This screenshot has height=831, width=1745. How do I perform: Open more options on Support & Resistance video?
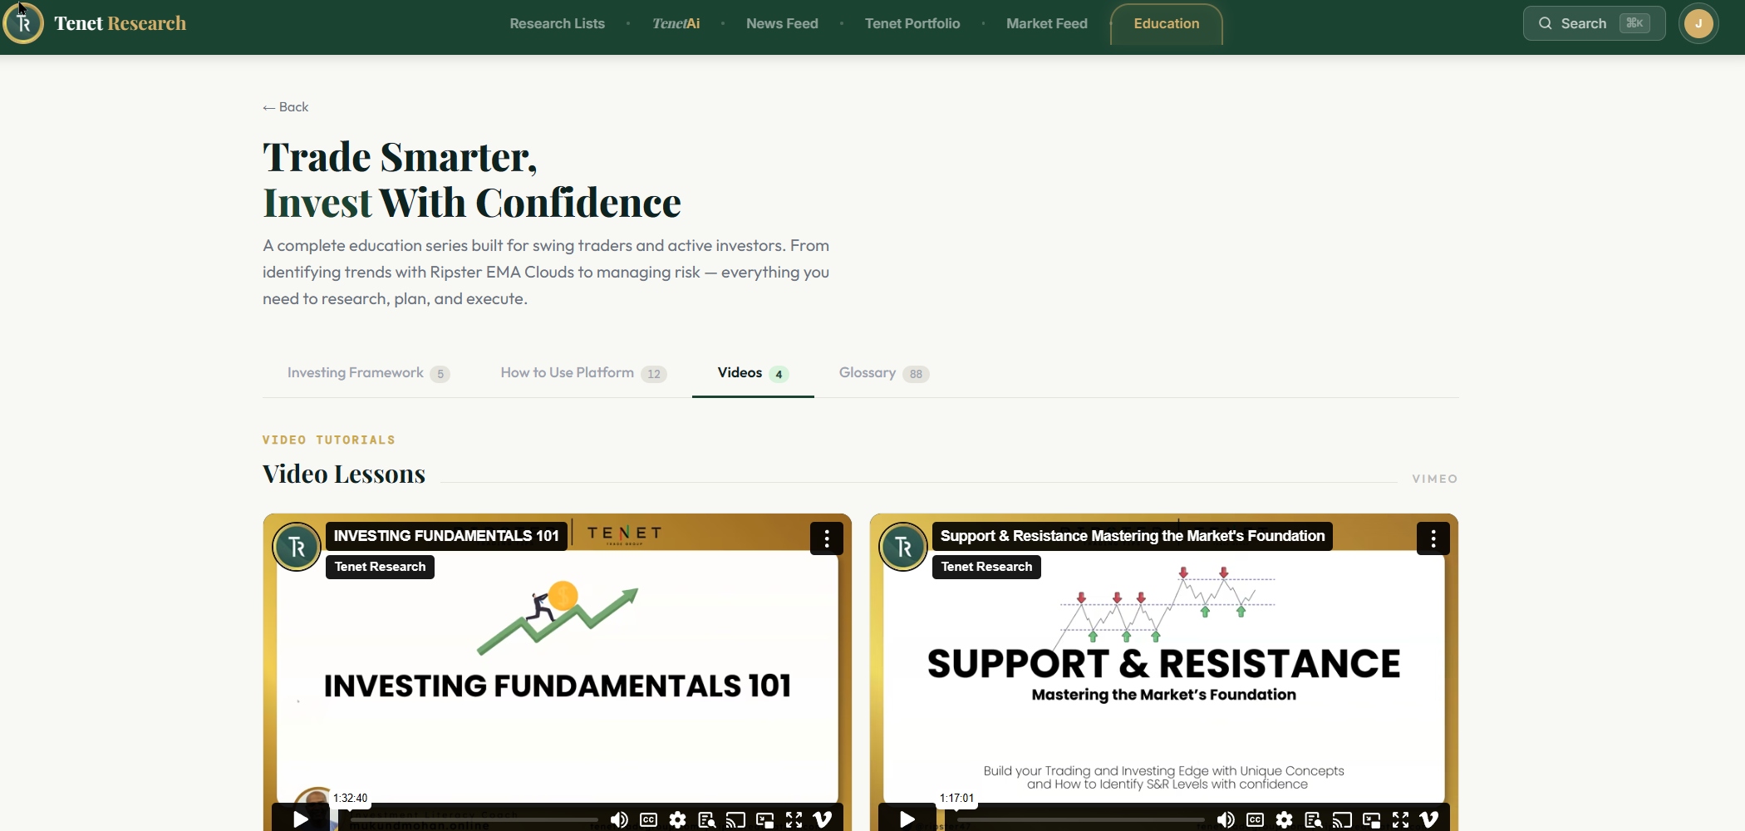coord(1433,538)
